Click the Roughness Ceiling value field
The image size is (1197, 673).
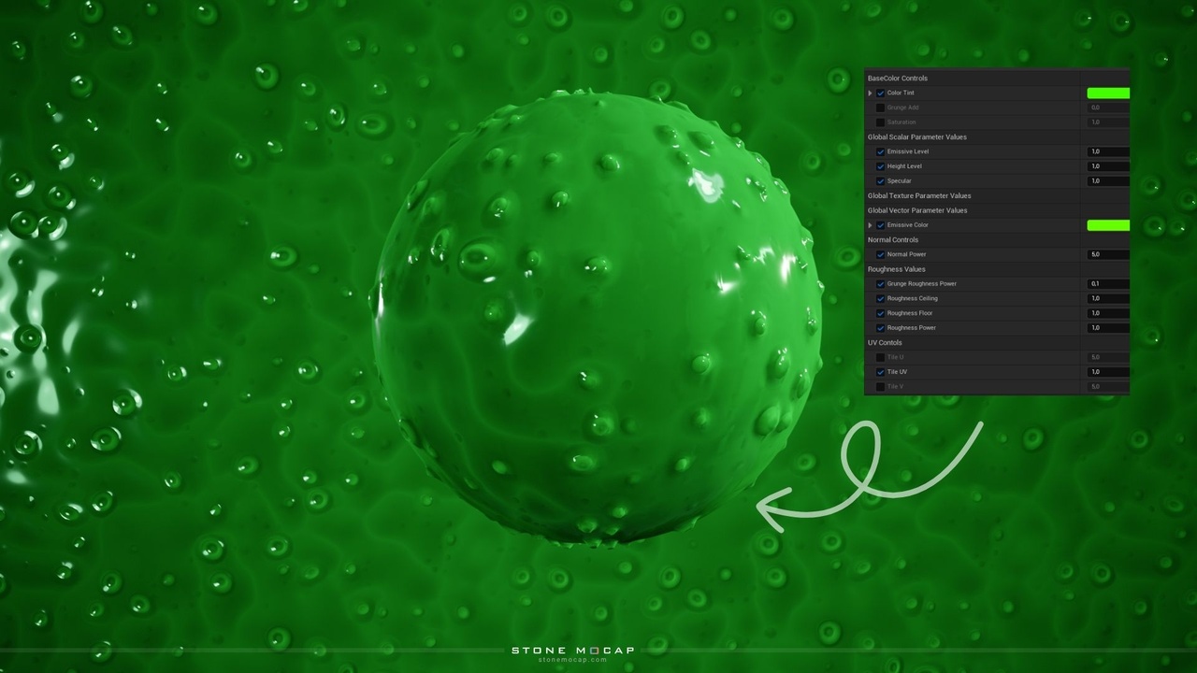pyautogui.click(x=1108, y=299)
